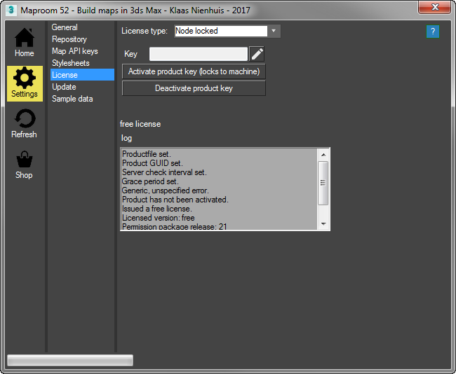Open the General settings page
This screenshot has height=374, width=456.
click(65, 27)
